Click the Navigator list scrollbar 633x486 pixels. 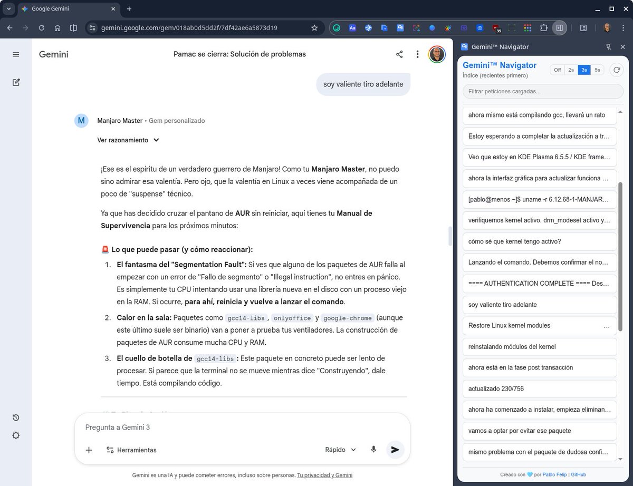(620, 257)
